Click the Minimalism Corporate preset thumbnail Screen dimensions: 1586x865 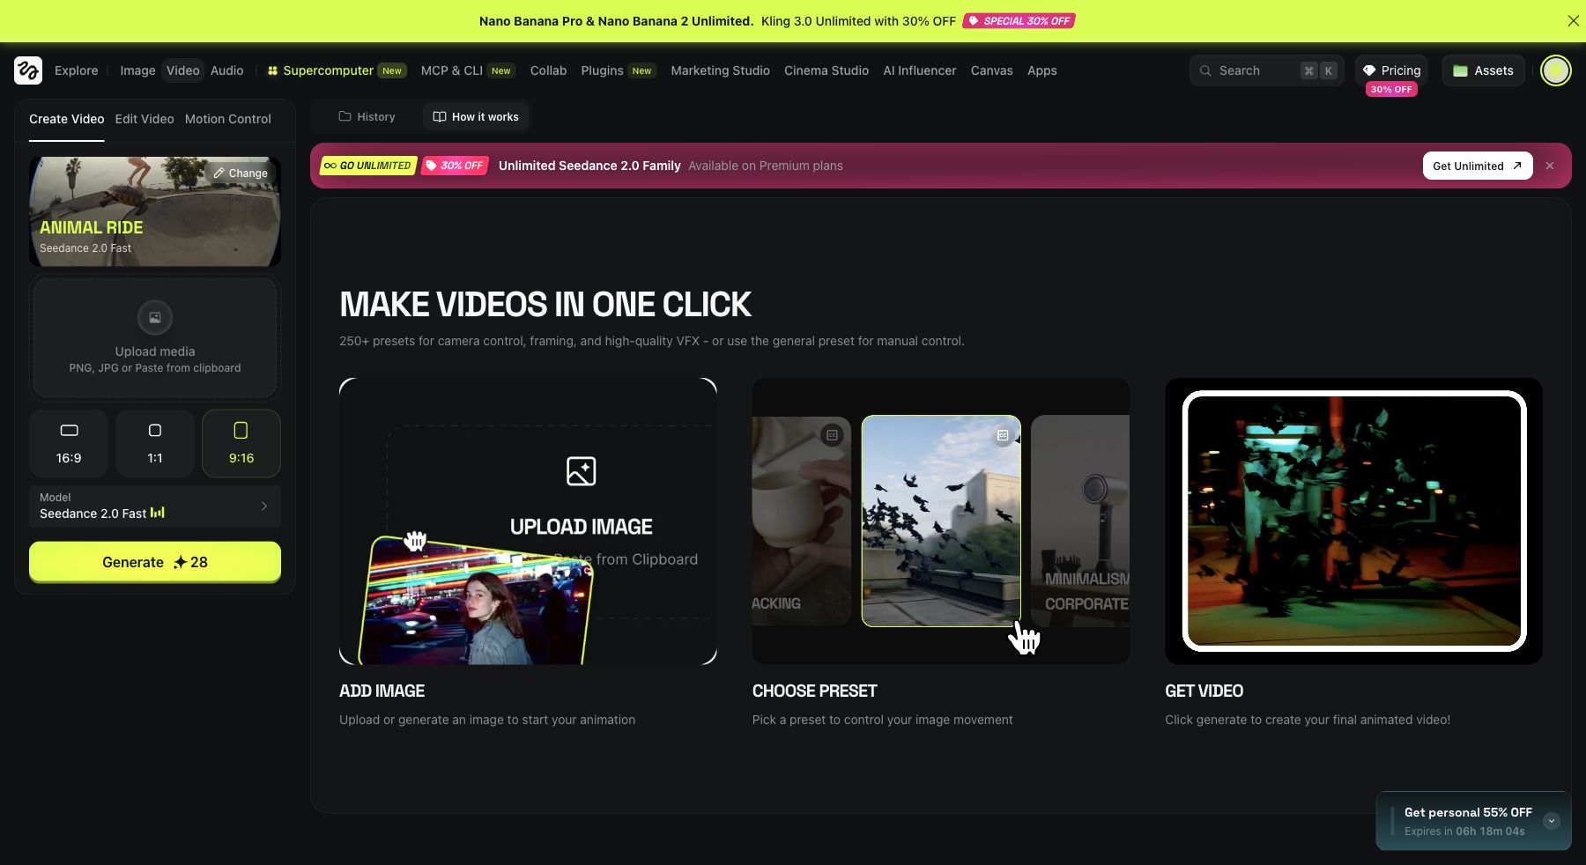tap(1080, 521)
